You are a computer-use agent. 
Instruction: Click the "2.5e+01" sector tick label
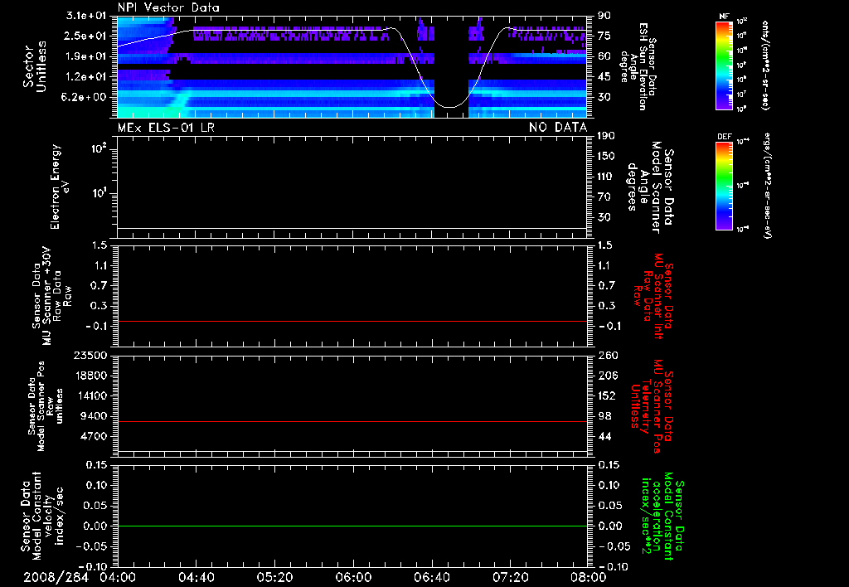click(x=85, y=36)
